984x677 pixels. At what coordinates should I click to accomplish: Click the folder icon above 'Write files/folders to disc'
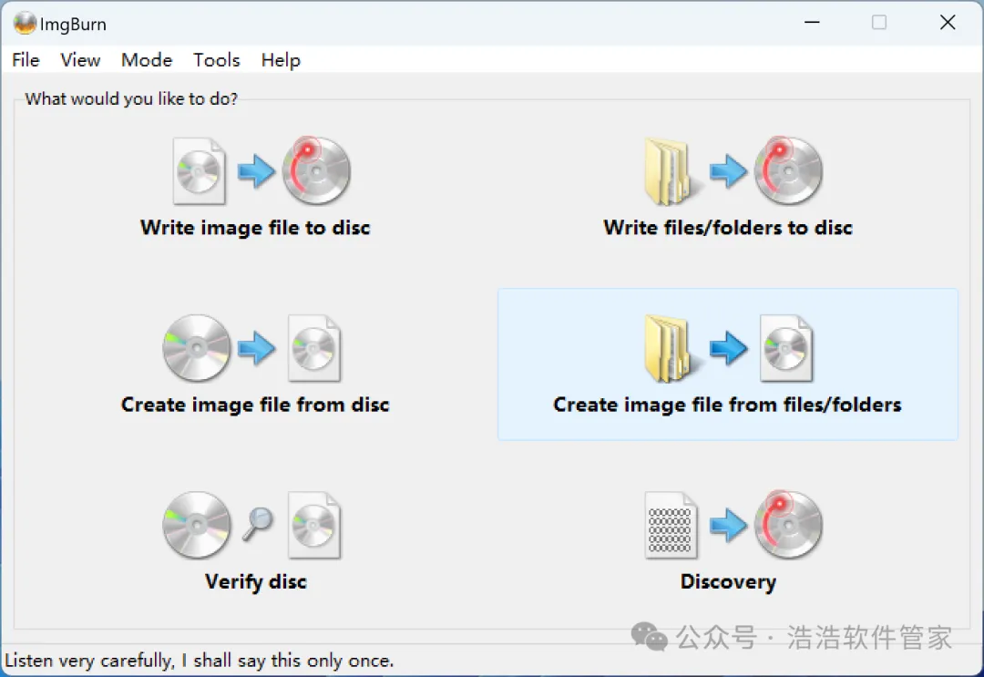[x=671, y=172]
